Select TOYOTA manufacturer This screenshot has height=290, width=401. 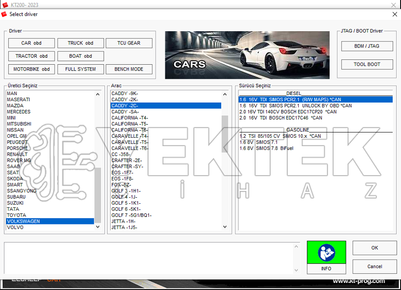pos(50,215)
